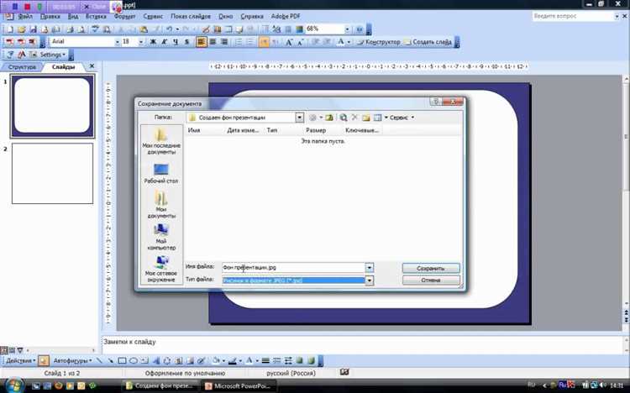Open the Автофигуры dropdown menu

[72, 360]
